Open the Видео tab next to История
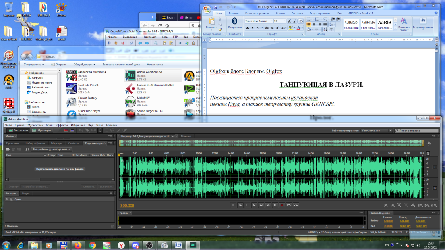This screenshot has width=445, height=250. 26,194
